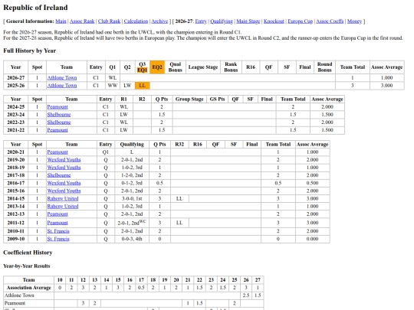Visit the Archive link

pyautogui.click(x=159, y=21)
